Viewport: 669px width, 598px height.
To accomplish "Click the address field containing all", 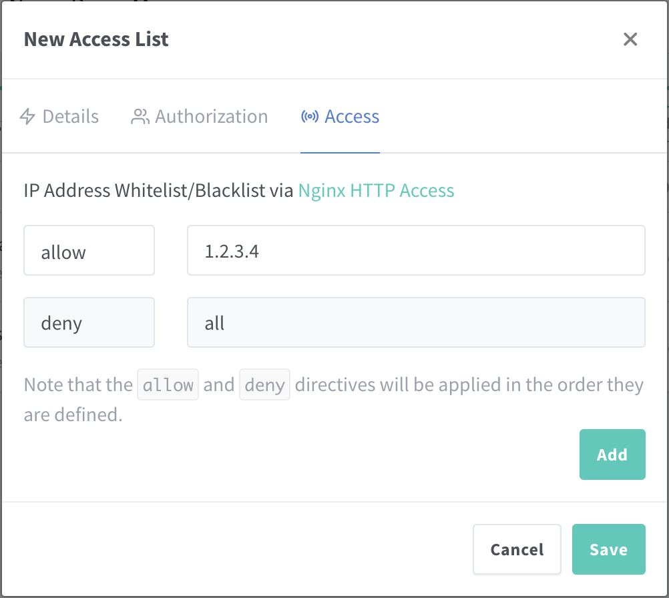I will [x=416, y=322].
